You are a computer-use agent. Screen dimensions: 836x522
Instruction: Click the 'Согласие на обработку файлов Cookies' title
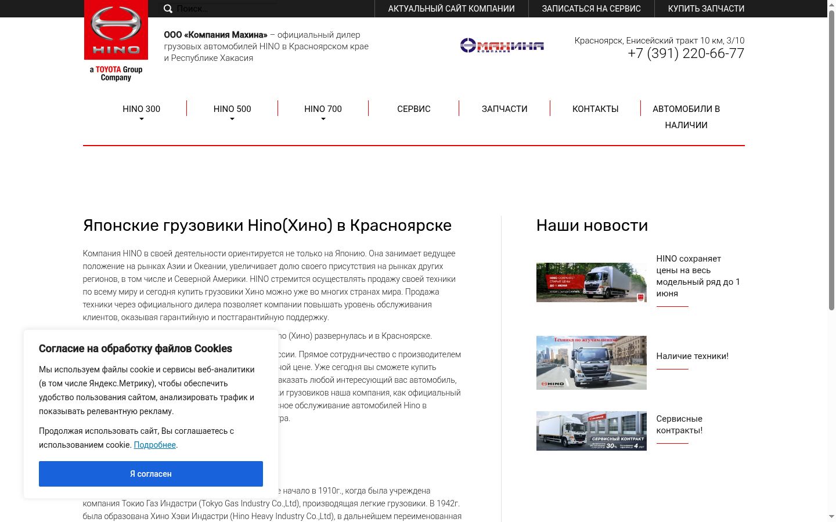(x=135, y=349)
